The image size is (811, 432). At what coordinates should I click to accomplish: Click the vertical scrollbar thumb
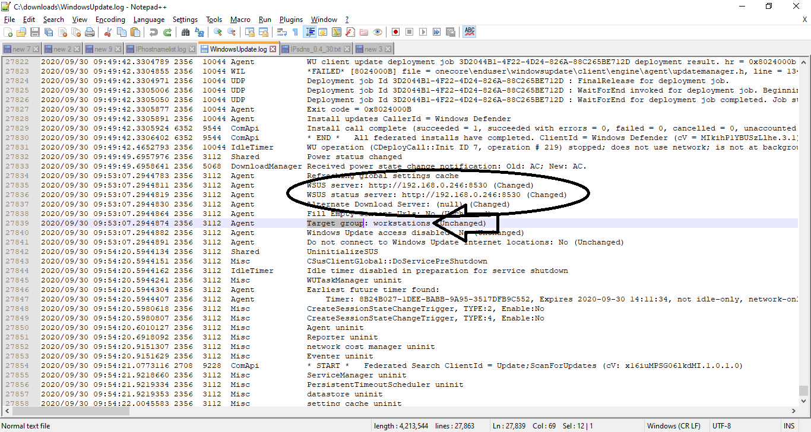pos(803,390)
